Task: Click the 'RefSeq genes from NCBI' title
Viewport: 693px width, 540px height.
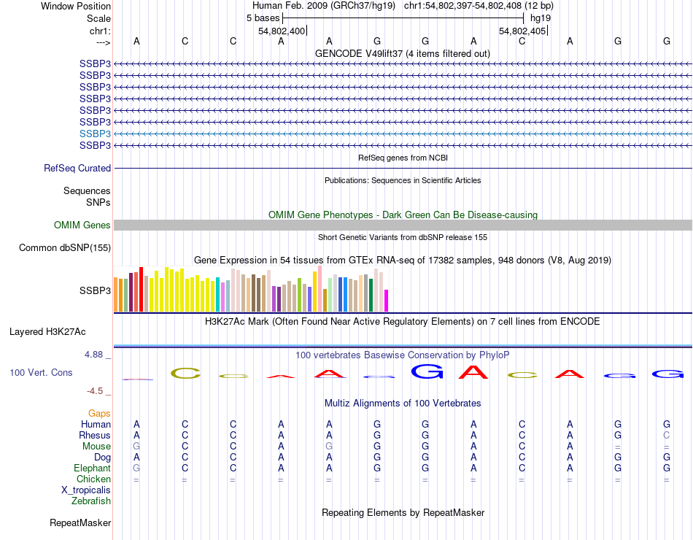Action: click(403, 158)
